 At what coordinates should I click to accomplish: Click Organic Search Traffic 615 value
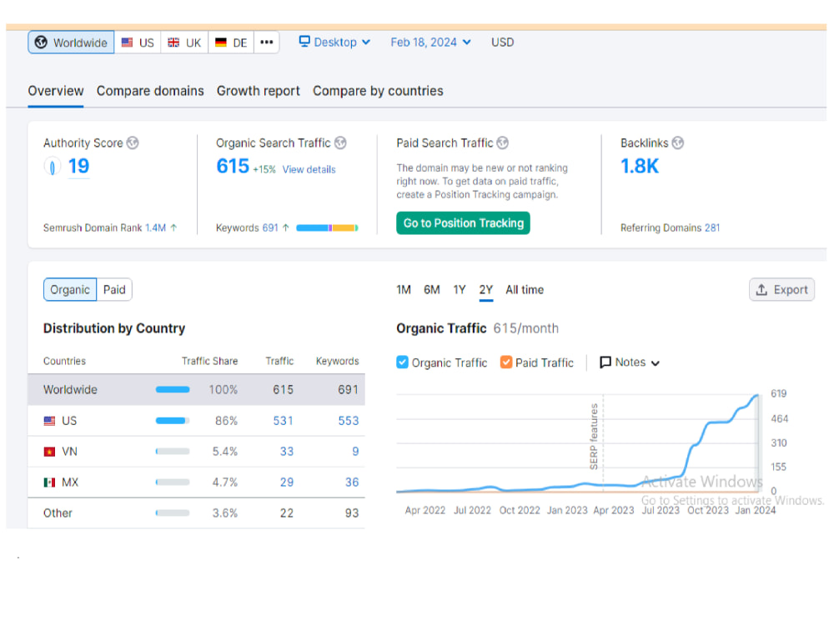[x=233, y=167]
